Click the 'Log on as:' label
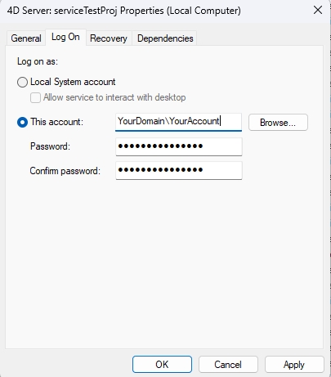This screenshot has width=331, height=377. point(38,61)
